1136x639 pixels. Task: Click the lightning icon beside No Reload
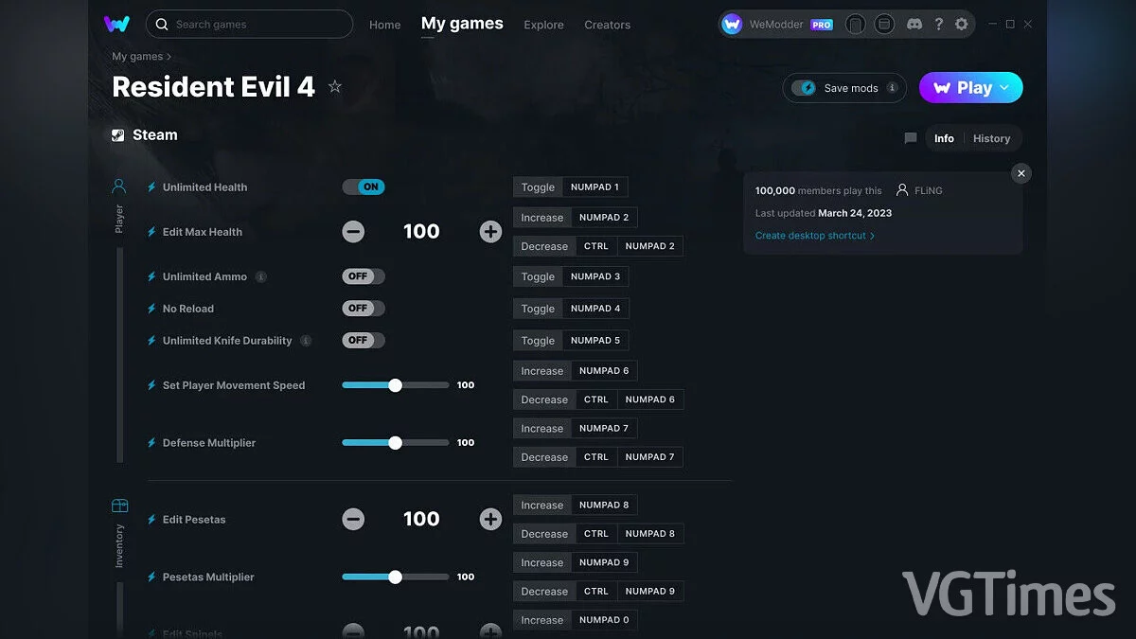point(151,309)
